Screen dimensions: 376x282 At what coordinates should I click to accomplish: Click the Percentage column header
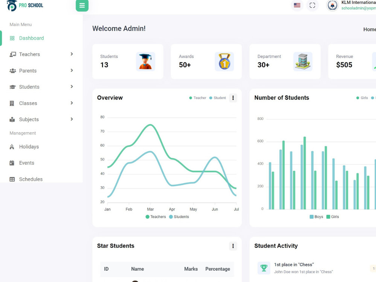(218, 269)
